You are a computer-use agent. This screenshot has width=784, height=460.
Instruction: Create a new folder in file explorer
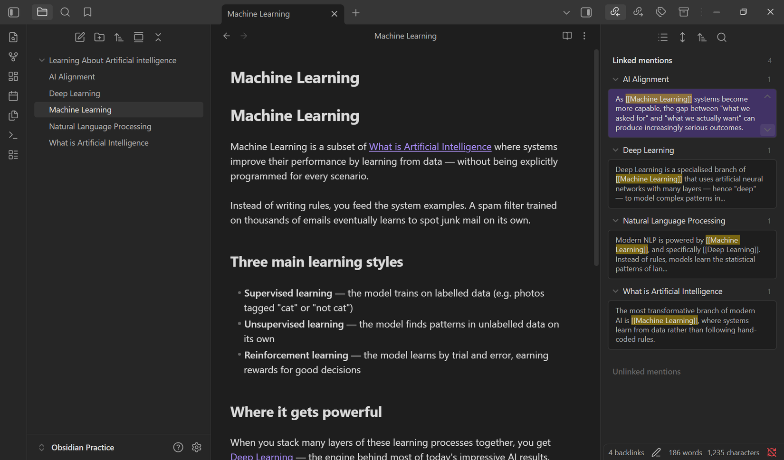[99, 37]
